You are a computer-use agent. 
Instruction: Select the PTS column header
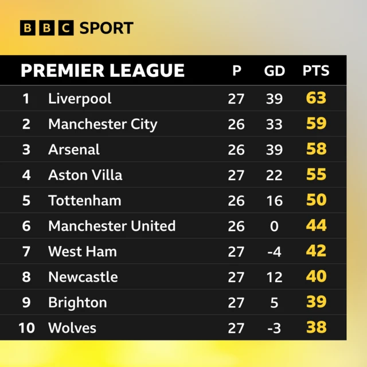(x=316, y=71)
